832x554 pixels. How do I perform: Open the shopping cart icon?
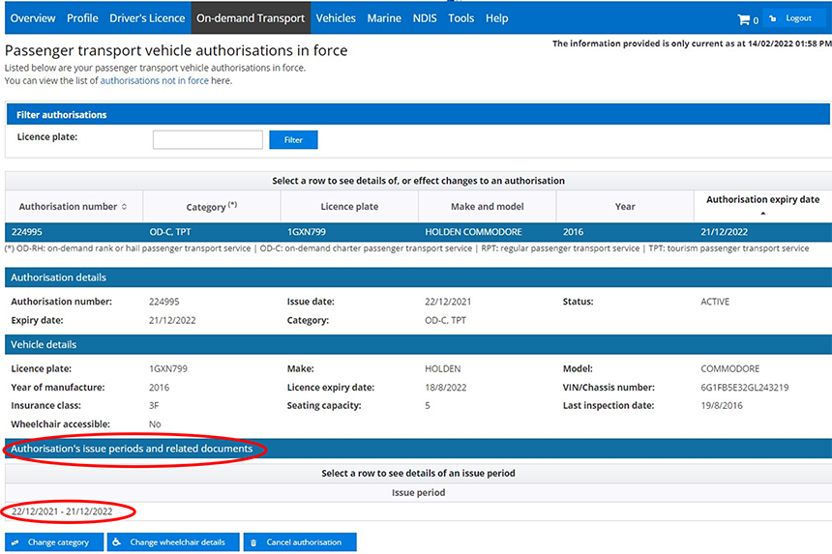[744, 18]
